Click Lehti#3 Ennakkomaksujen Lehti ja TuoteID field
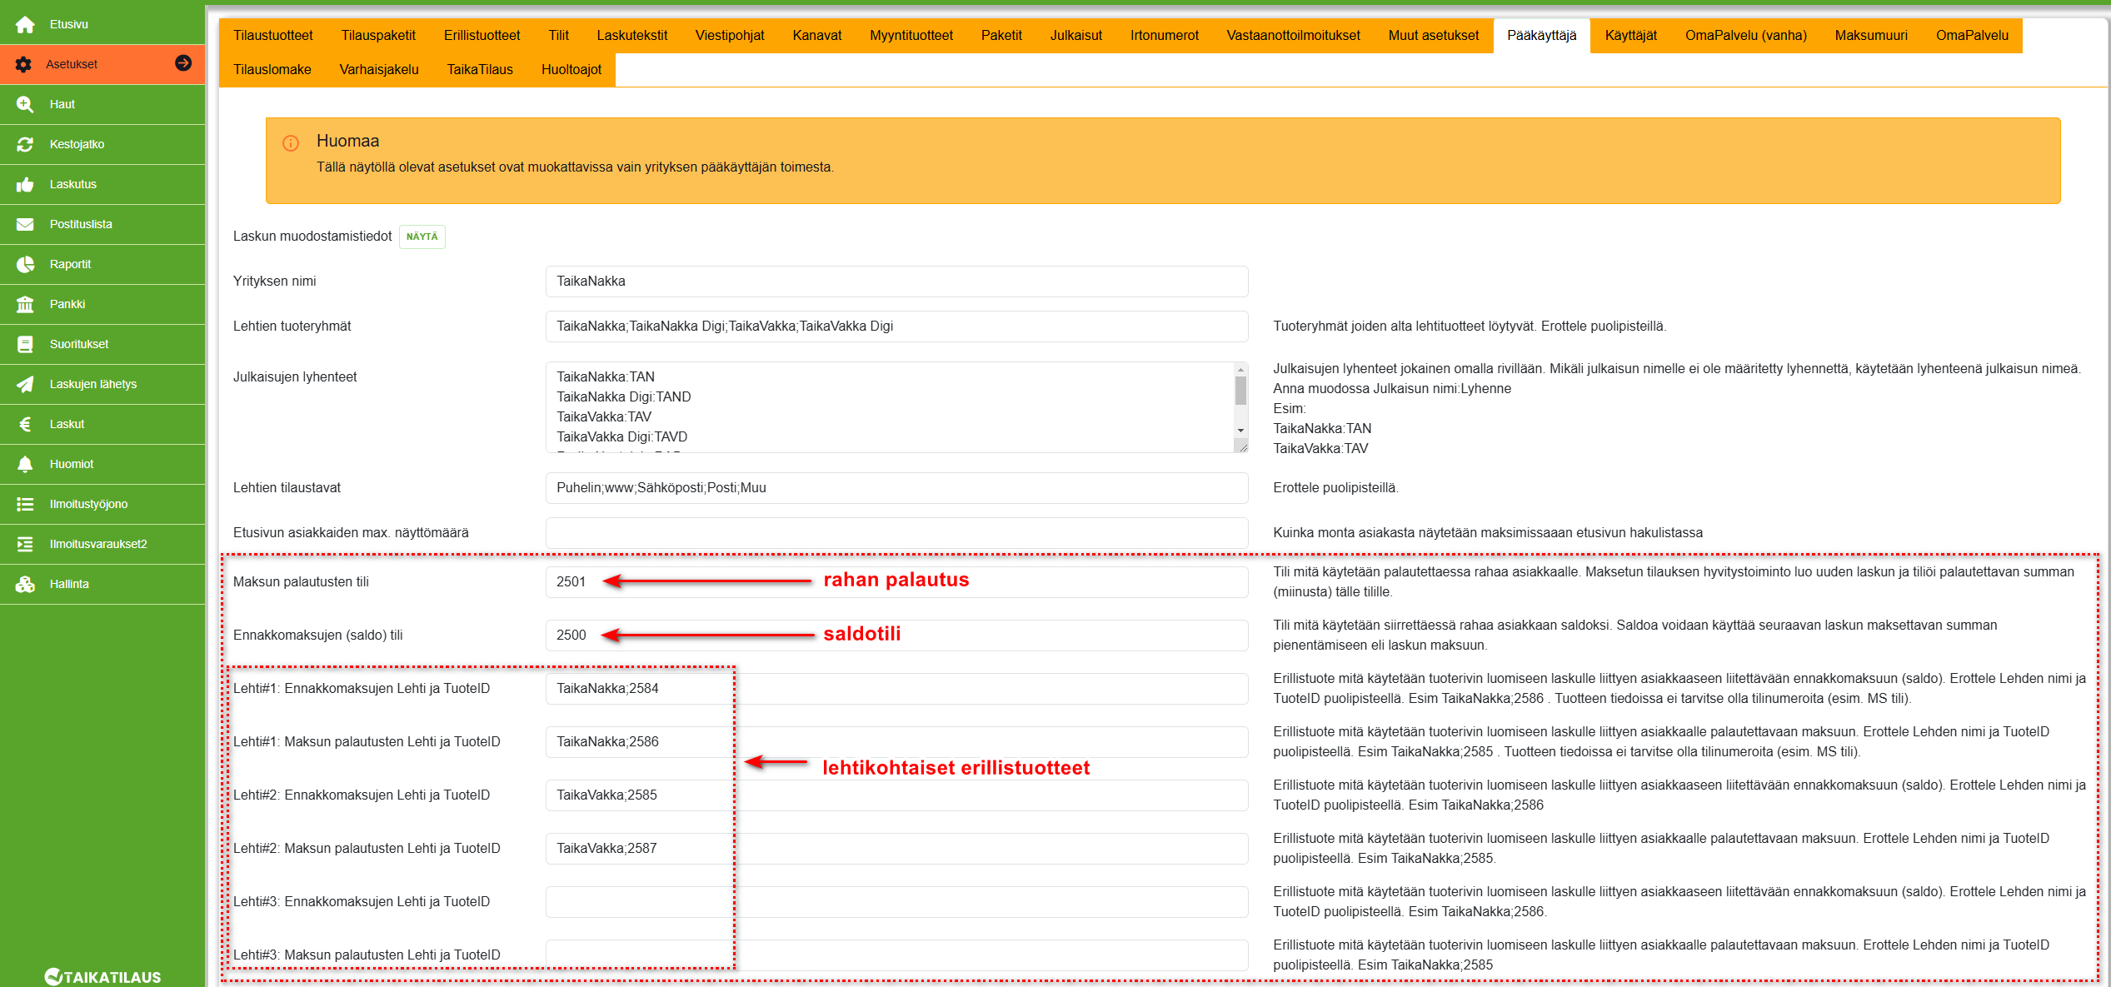This screenshot has height=987, width=2111. tap(896, 902)
